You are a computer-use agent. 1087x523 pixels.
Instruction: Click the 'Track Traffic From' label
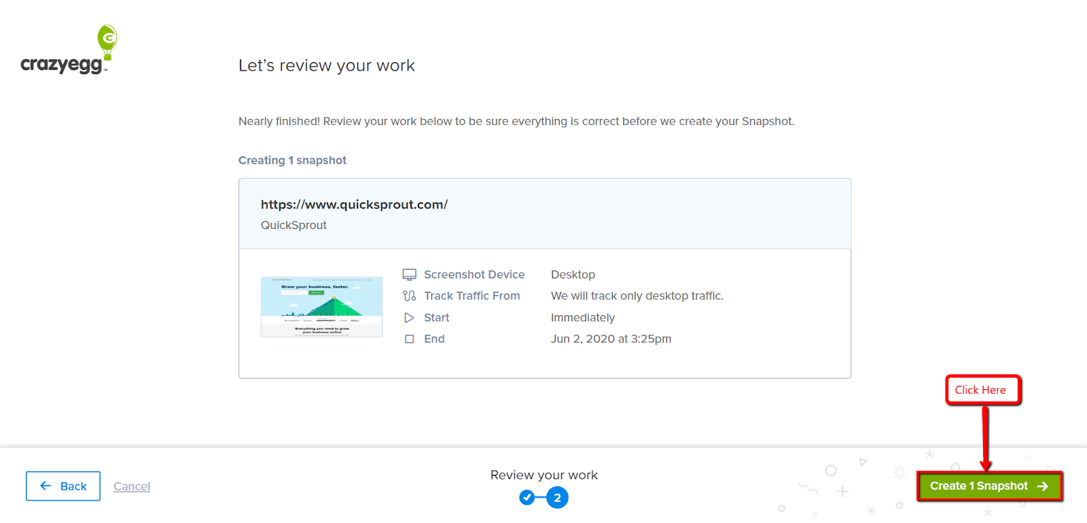click(472, 296)
